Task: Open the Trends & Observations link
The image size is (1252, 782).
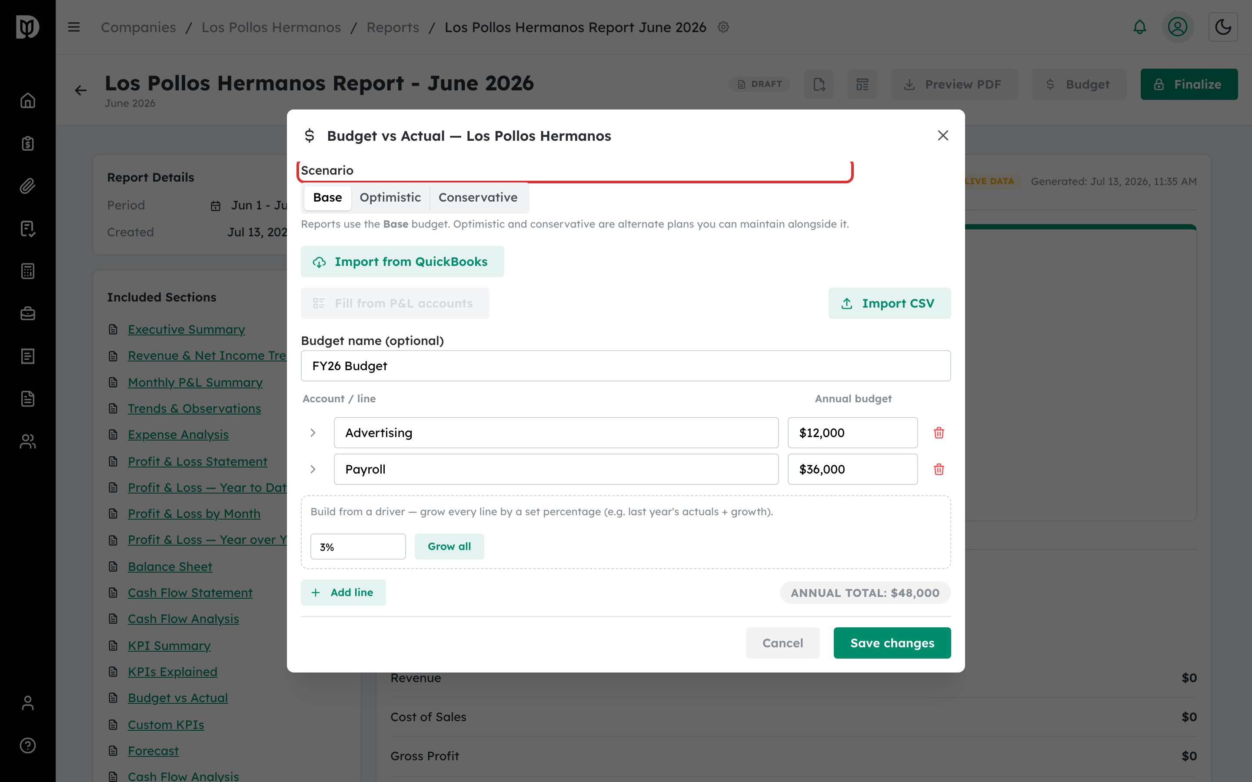Action: click(194, 408)
